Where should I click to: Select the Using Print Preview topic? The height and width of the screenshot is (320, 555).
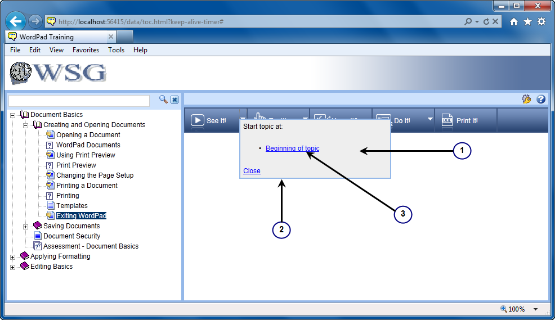pos(86,155)
